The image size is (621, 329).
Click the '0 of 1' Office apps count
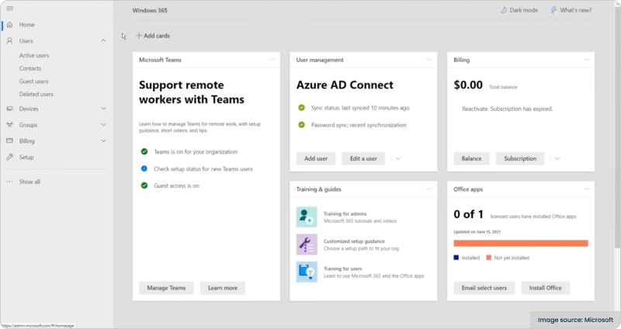click(x=469, y=214)
